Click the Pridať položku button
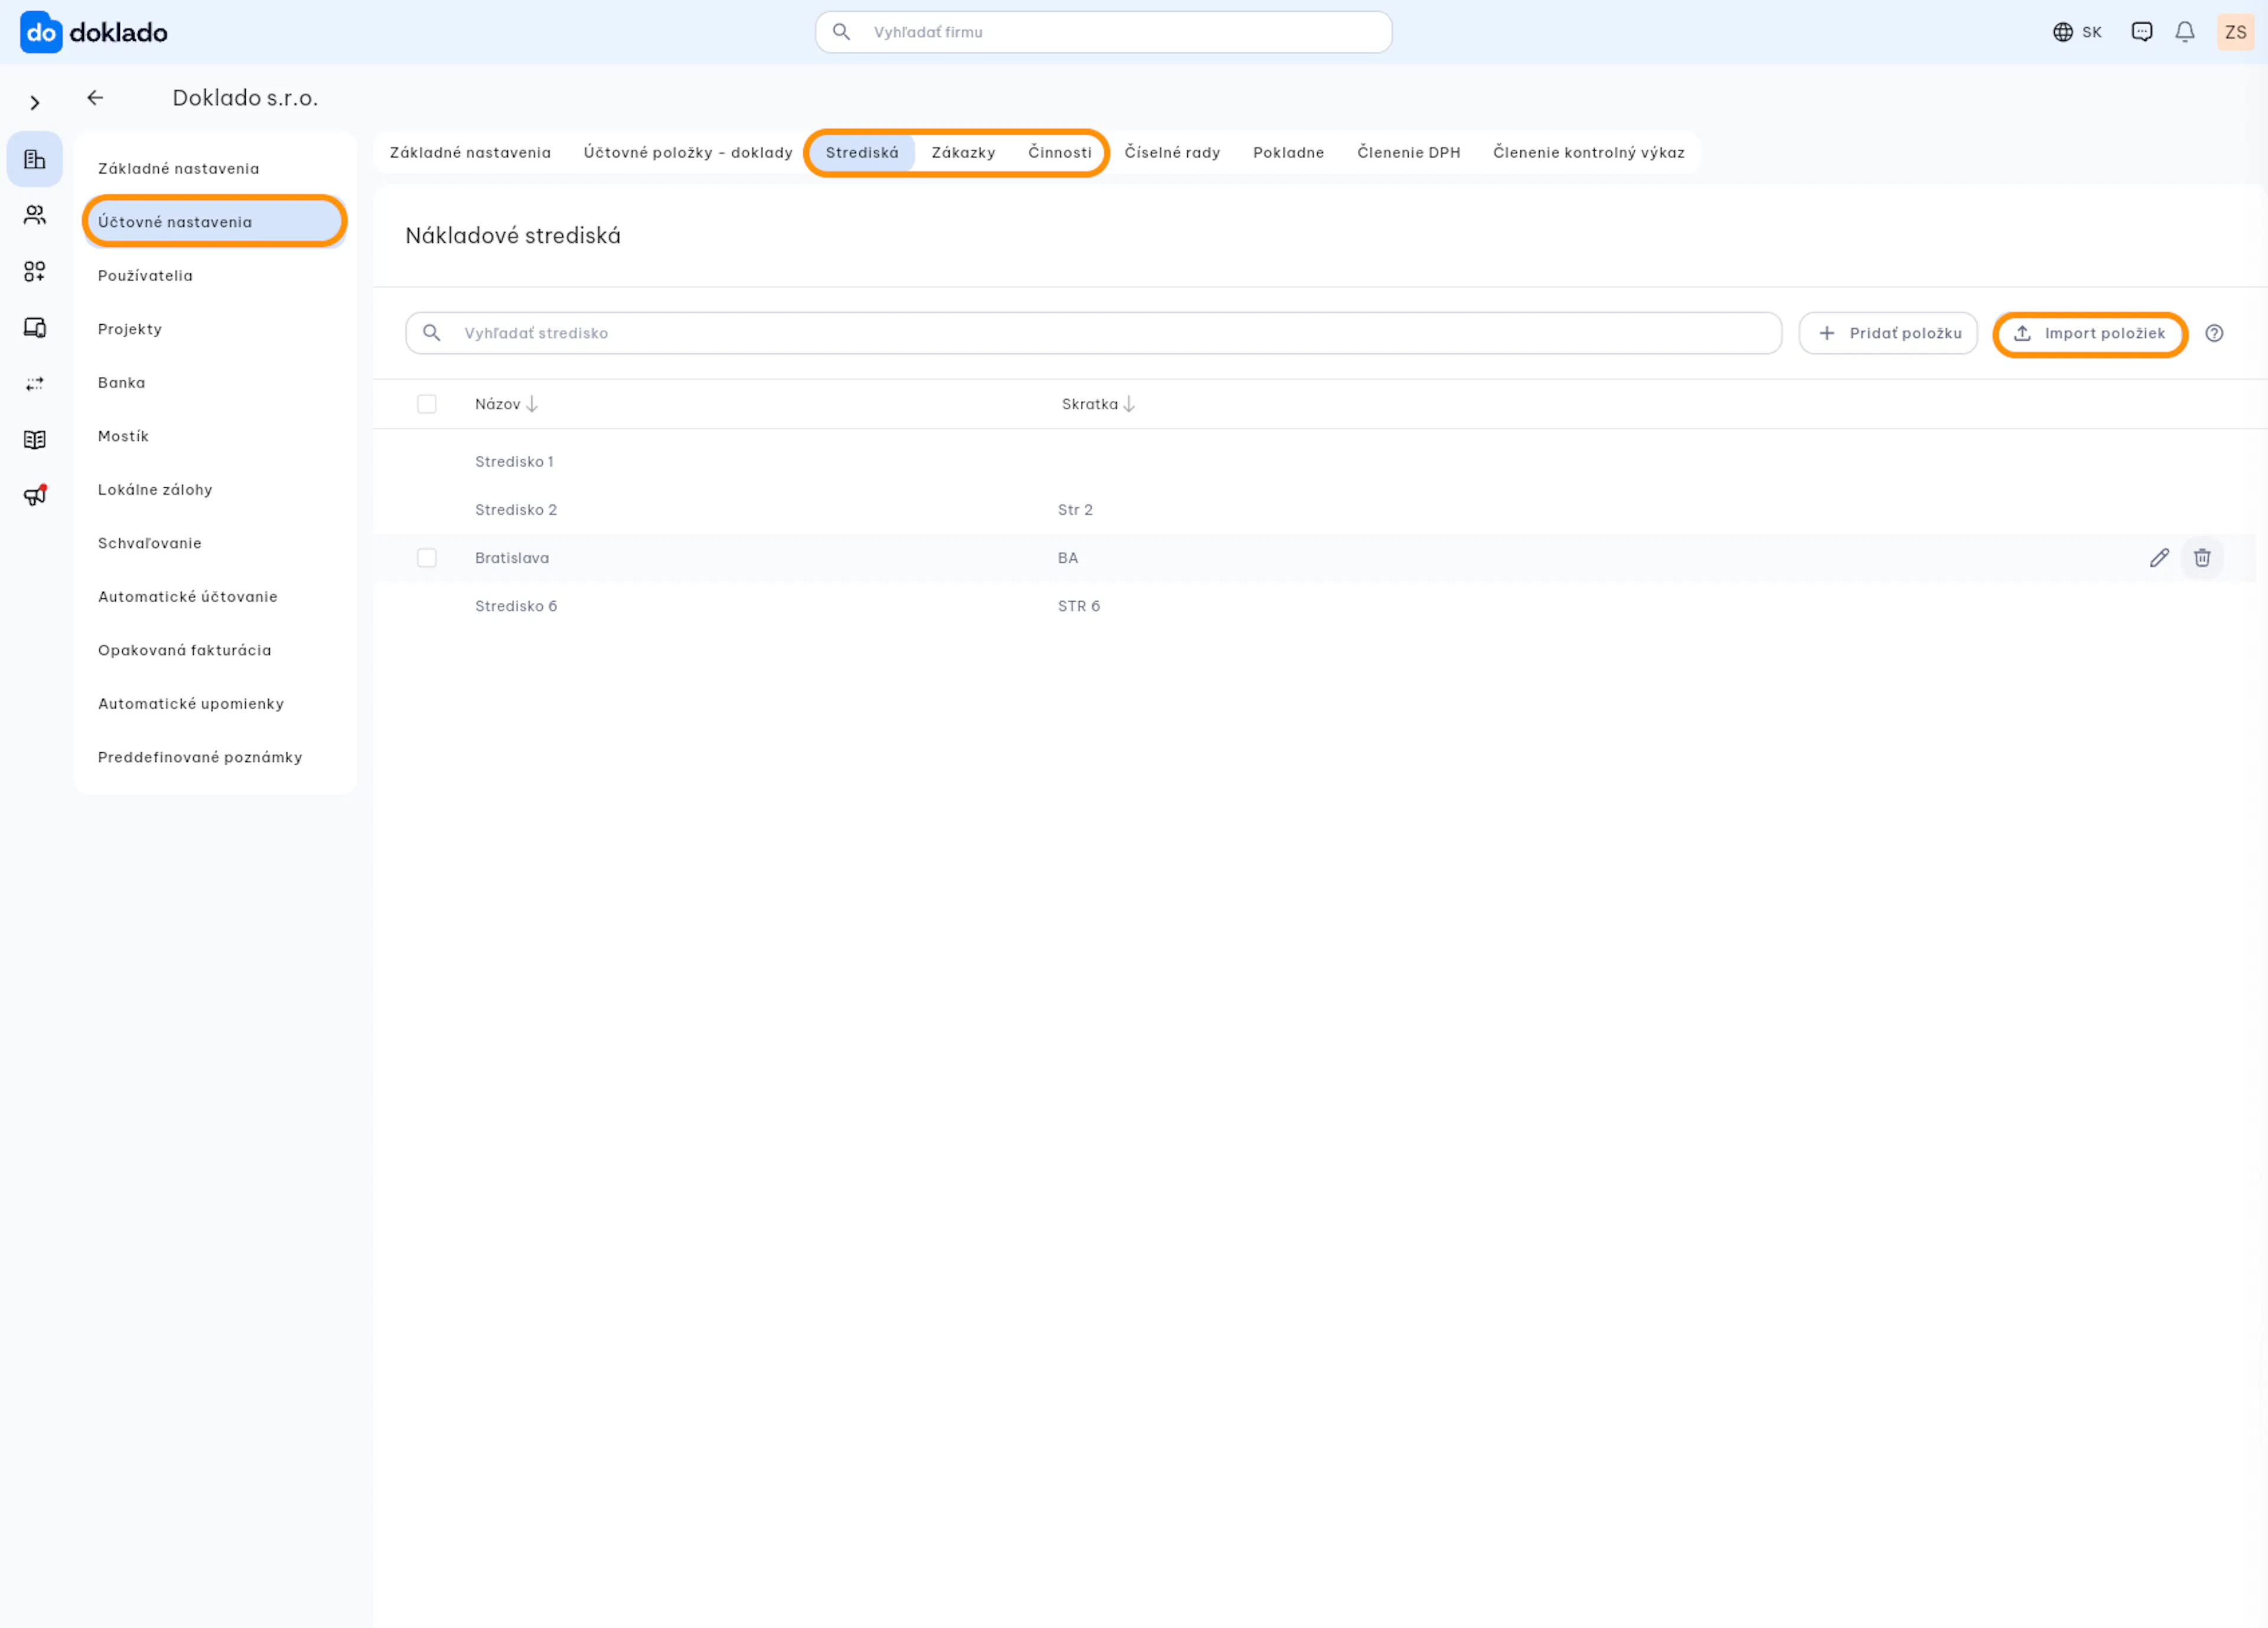The height and width of the screenshot is (1628, 2268). (1887, 333)
